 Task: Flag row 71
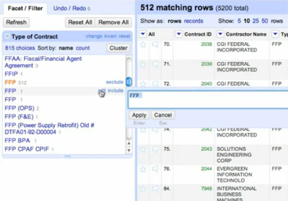pyautogui.click(x=155, y=64)
